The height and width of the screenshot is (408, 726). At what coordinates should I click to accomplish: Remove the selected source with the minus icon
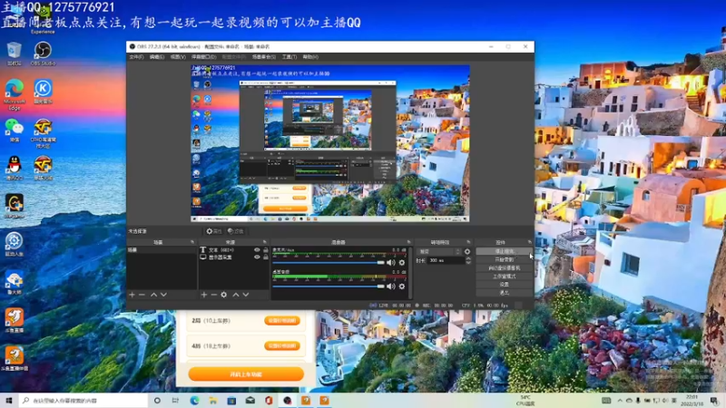214,295
